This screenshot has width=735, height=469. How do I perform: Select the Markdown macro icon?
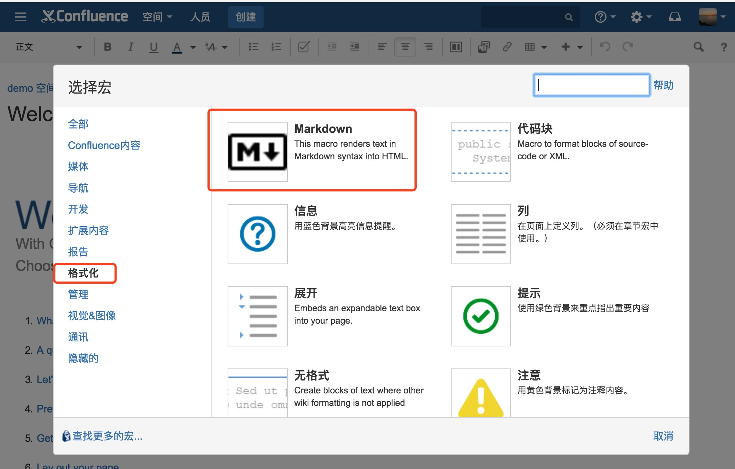click(257, 152)
